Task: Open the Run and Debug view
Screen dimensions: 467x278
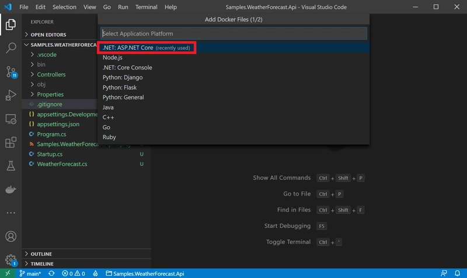Action: coord(11,95)
